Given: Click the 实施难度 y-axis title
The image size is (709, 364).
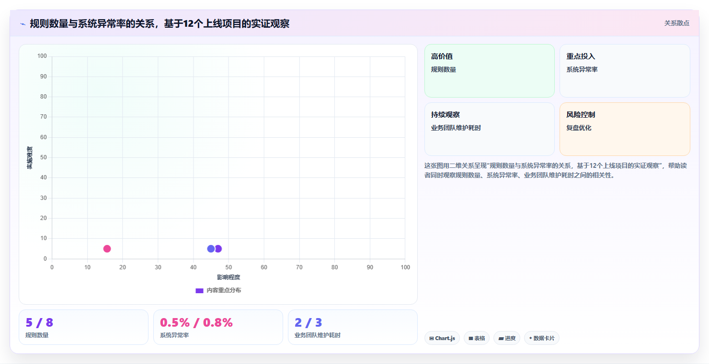Looking at the screenshot, I should tap(30, 158).
